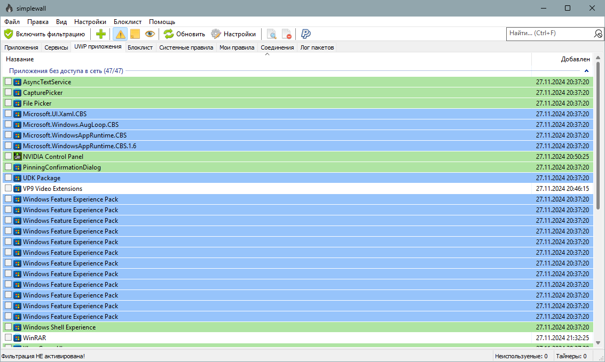Select the Microsoft.WindowsAppRuntime.CBS row name
This screenshot has height=362, width=605.
tap(75, 135)
